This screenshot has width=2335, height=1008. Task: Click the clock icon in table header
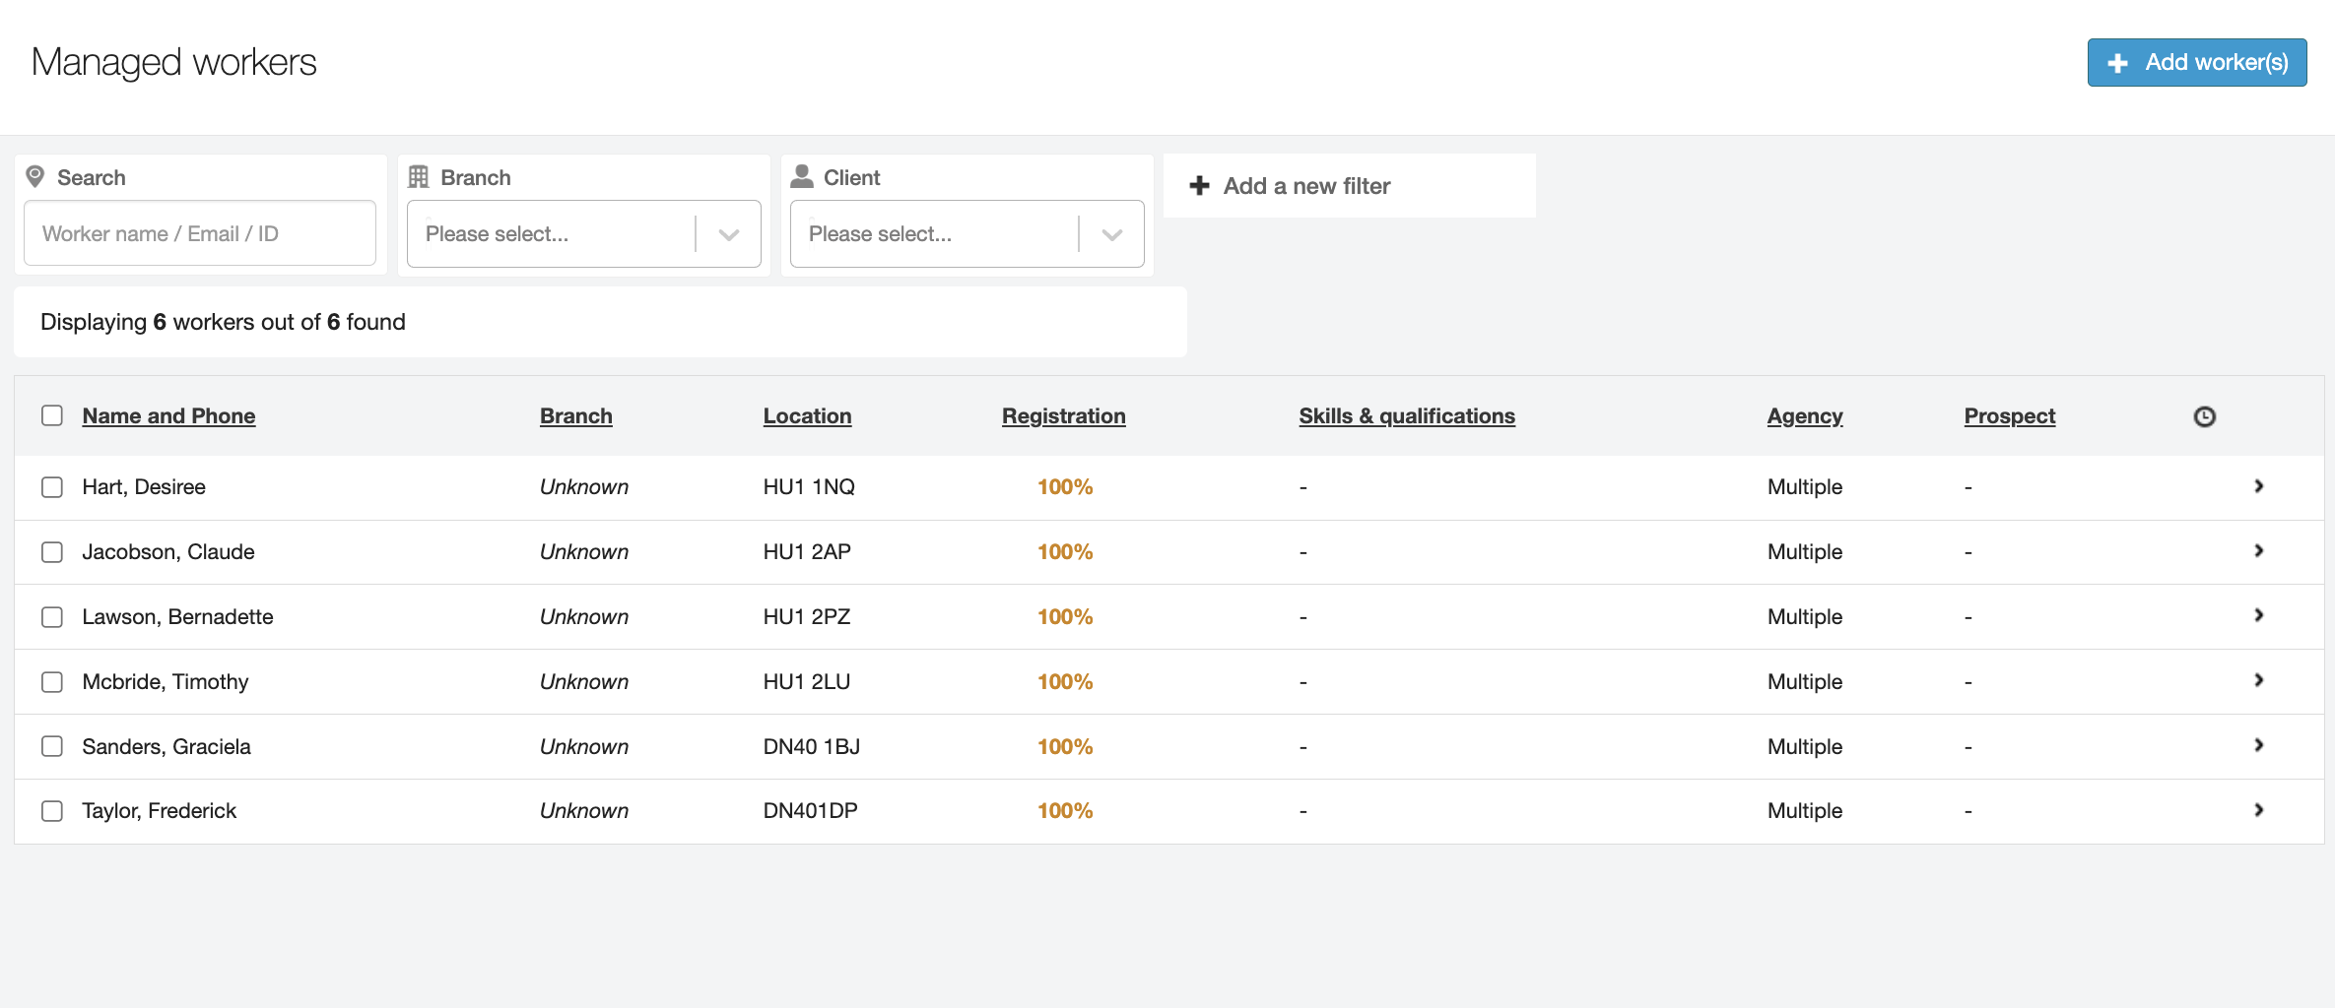tap(2204, 416)
